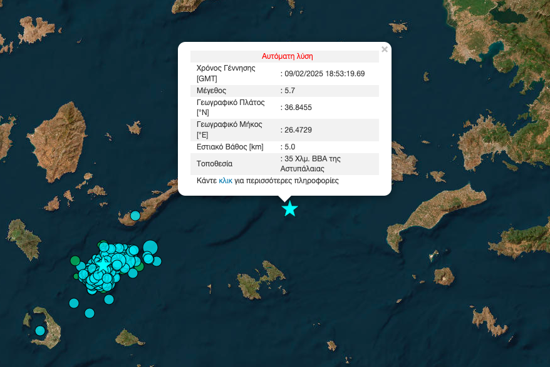Select the rightmost cyan circle of the cluster

tap(157, 261)
